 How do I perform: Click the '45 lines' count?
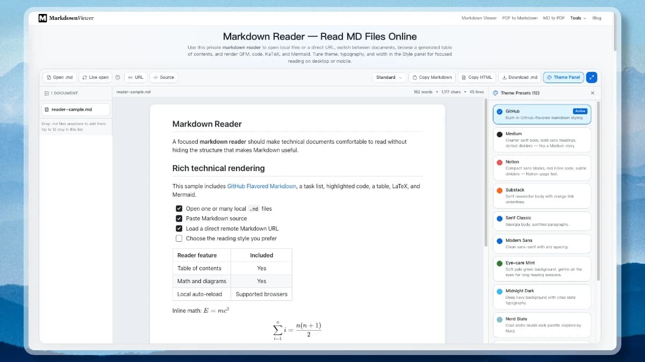(x=477, y=92)
